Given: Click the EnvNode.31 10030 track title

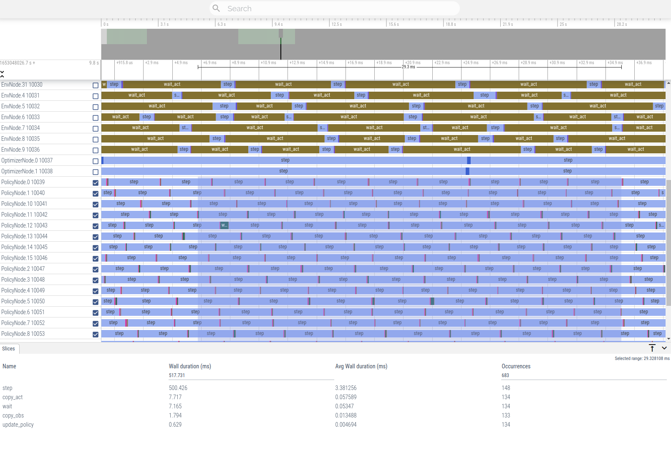Looking at the screenshot, I should click(x=22, y=85).
